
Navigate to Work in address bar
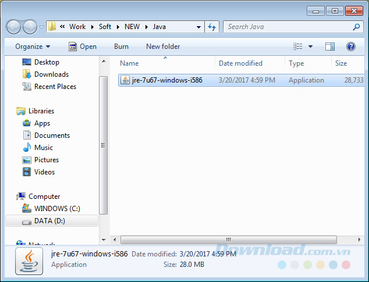coord(77,27)
